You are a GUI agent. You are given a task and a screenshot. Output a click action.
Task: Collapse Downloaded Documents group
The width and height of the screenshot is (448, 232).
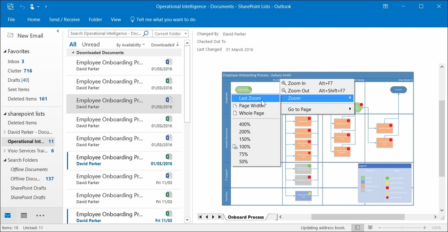click(x=73, y=53)
